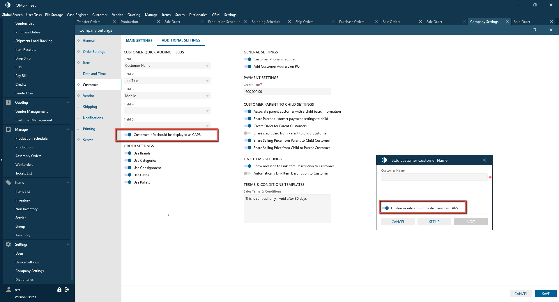Image resolution: width=559 pixels, height=302 pixels.
Task: Click the red required marker beside Customer Name
Action: (490, 177)
